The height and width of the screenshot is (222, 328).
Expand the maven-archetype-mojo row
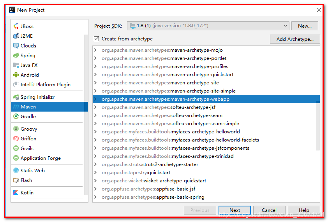coord(95,50)
